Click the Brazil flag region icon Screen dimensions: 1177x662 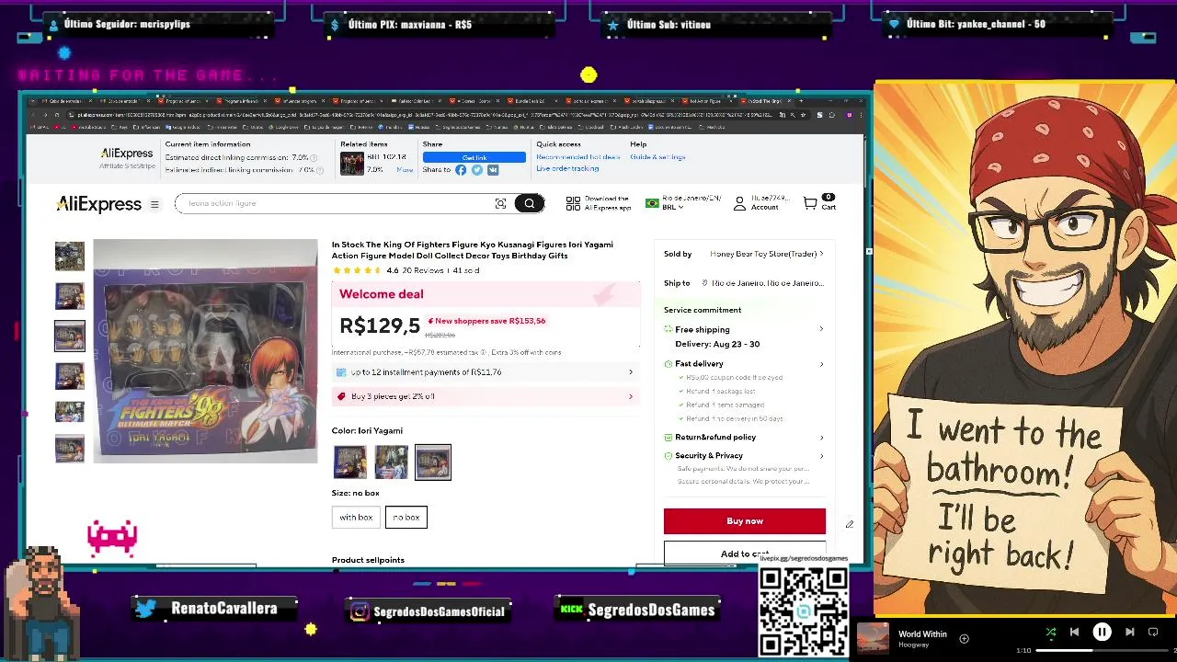[652, 203]
